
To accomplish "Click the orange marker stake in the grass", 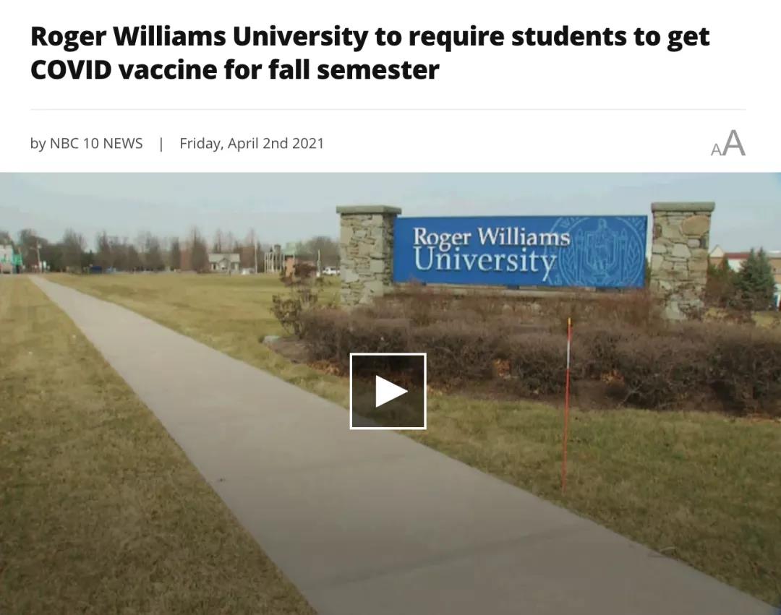I will tap(566, 405).
